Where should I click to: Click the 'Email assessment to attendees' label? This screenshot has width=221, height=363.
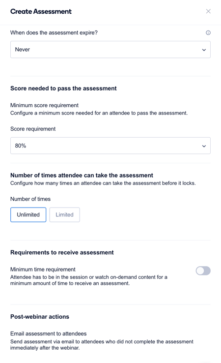pos(48,333)
